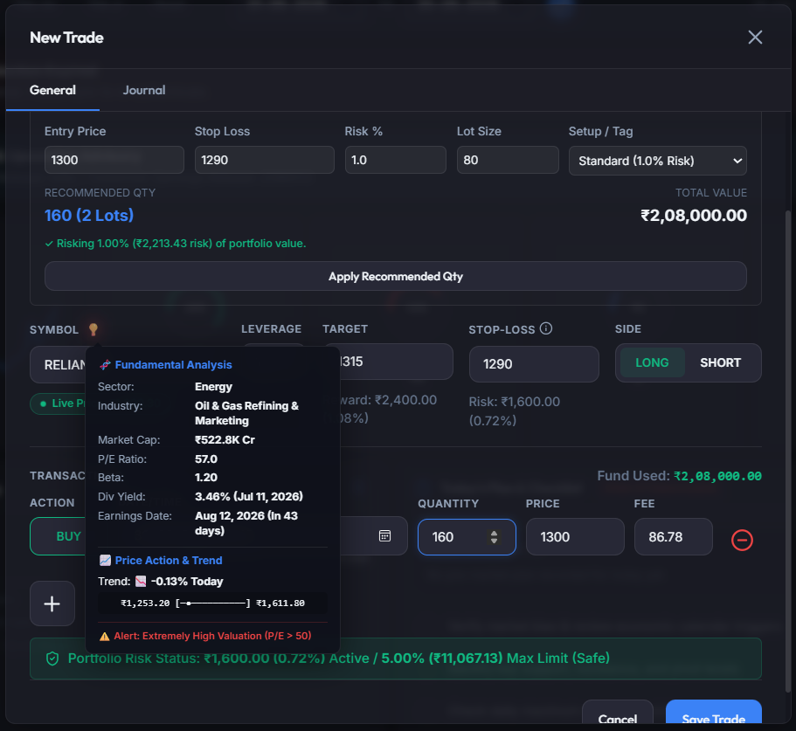Remove the transaction row with minus icon
This screenshot has width=796, height=731.
742,540
